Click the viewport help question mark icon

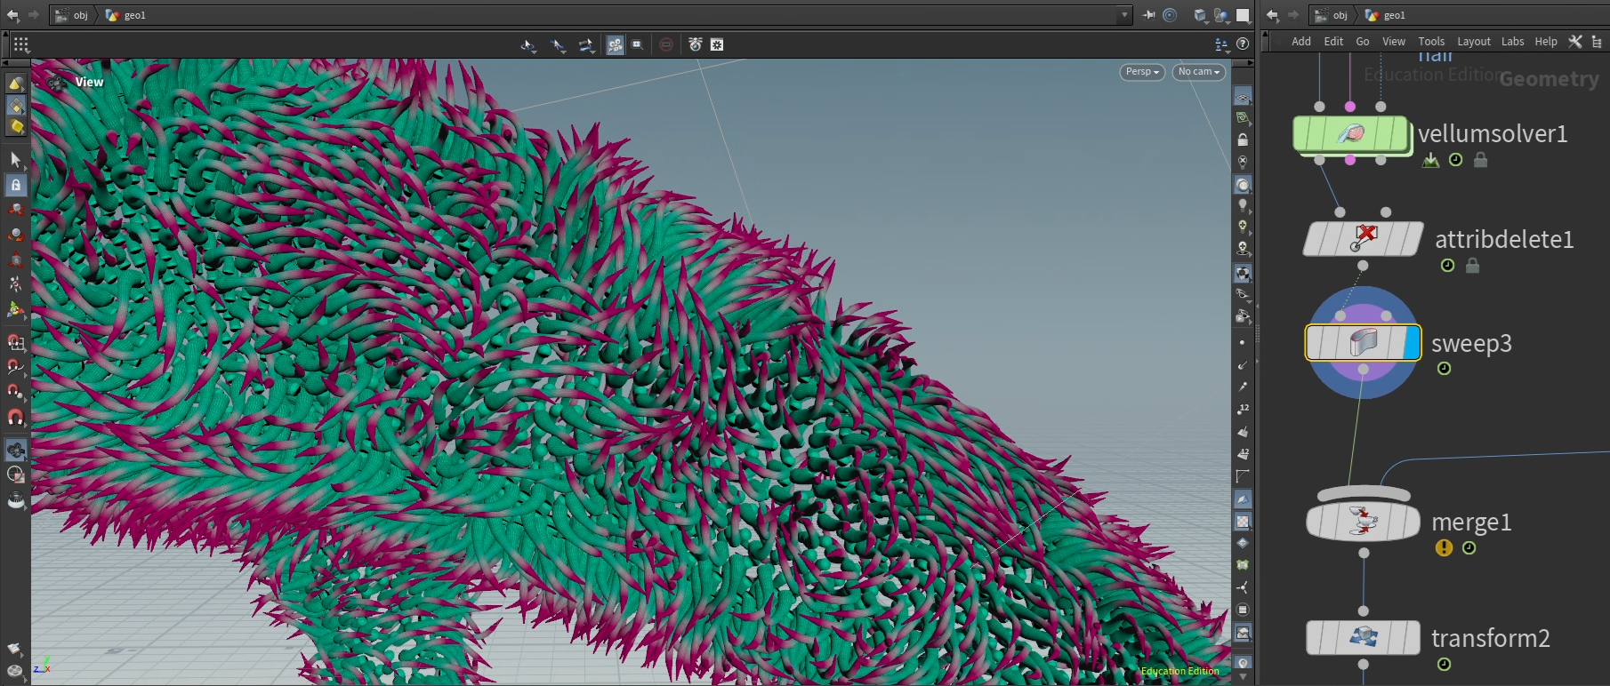(x=1243, y=44)
